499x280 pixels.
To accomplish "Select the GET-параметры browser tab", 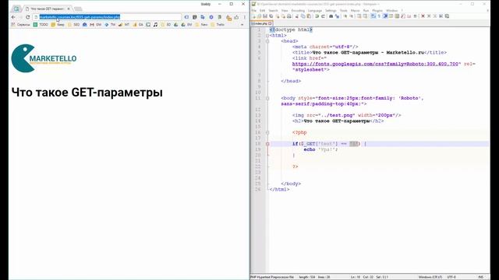I will click(x=47, y=9).
